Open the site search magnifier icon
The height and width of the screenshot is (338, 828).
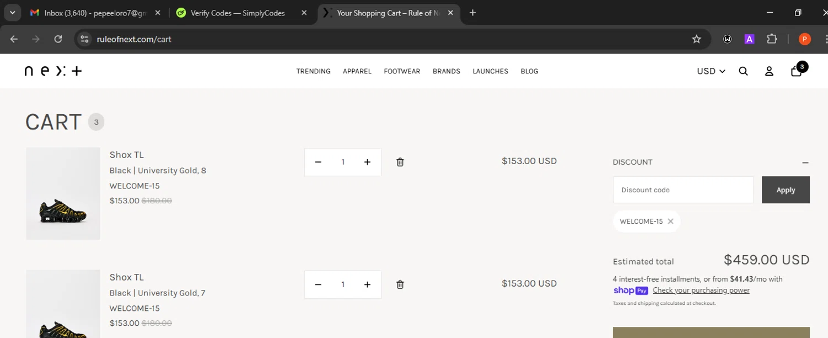coord(743,71)
